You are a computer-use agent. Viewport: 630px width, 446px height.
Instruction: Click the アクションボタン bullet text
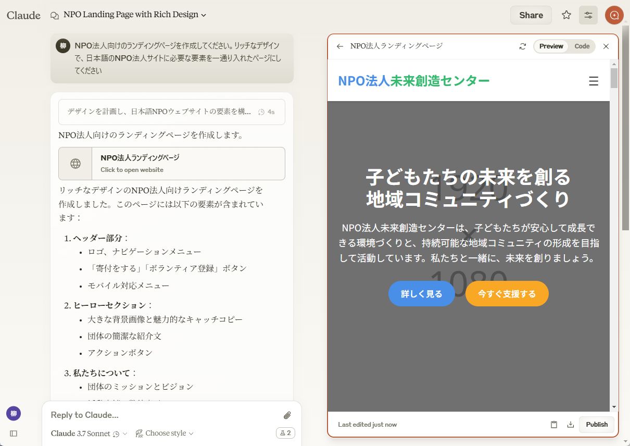(x=120, y=353)
